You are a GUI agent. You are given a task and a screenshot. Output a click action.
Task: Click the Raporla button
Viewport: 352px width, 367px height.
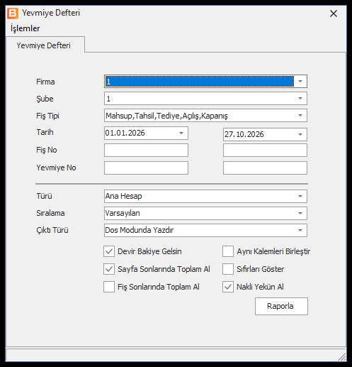(281, 306)
